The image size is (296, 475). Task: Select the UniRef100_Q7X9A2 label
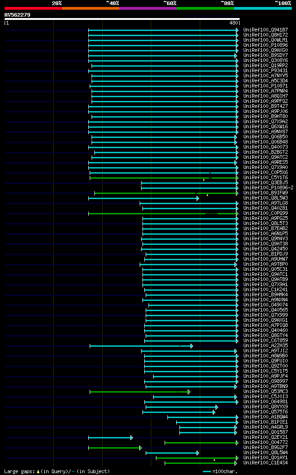[266, 121]
